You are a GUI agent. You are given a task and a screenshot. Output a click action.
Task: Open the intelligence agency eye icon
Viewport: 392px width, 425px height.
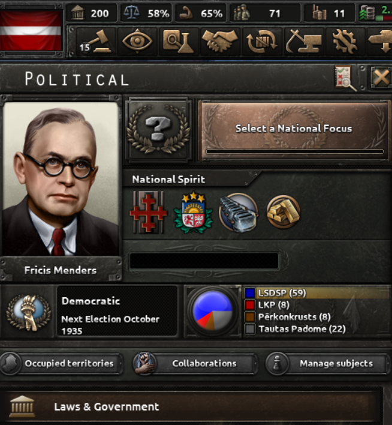[x=137, y=41]
